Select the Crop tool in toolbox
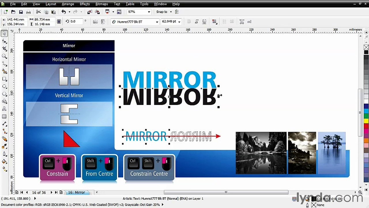This screenshot has width=369, height=208. click(x=4, y=49)
